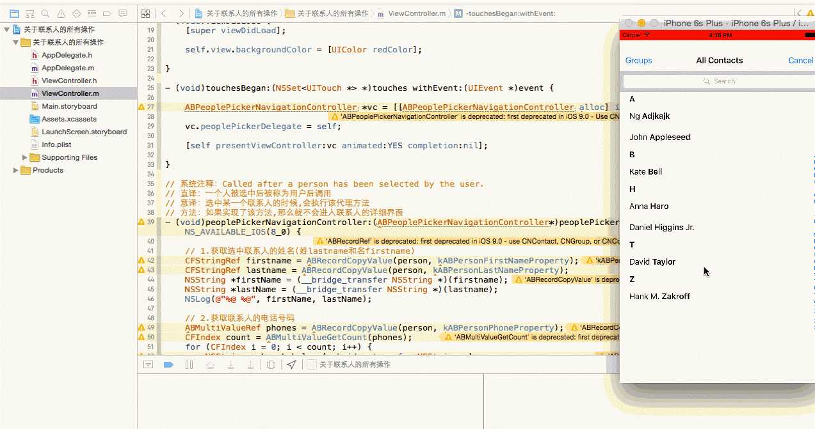
Task: Select AppDelegate.h in navigator
Action: pyautogui.click(x=67, y=55)
